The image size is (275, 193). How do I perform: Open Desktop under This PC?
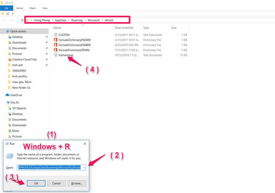click(x=17, y=114)
